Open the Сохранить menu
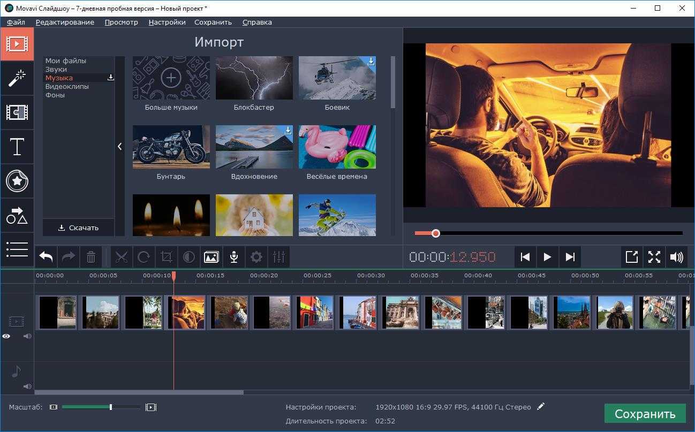 tap(213, 22)
